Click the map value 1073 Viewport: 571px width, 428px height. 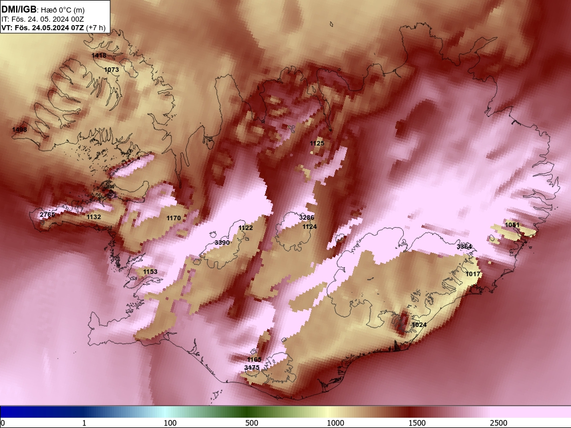[x=111, y=70]
